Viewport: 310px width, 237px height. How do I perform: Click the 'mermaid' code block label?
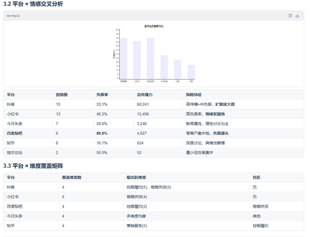click(13, 16)
